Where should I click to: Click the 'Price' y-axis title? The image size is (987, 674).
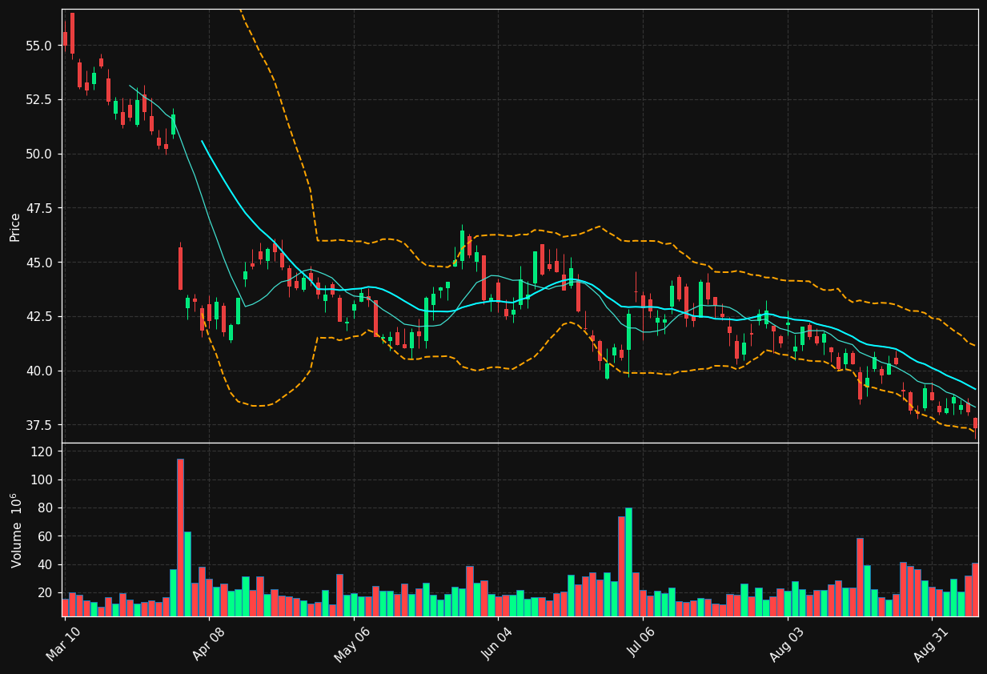[15, 227]
